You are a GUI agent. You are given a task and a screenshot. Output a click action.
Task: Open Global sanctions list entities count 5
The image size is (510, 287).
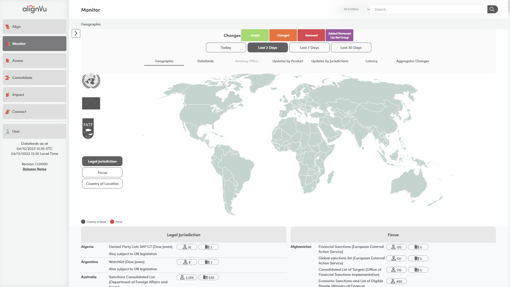tap(418, 259)
